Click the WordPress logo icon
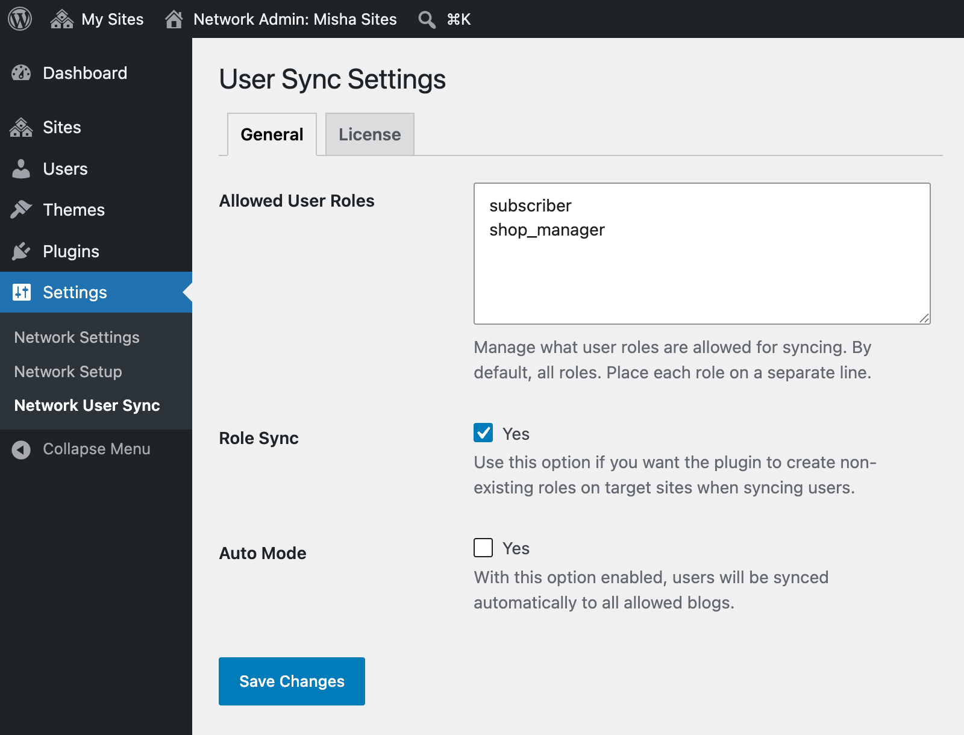The image size is (964, 735). [20, 19]
